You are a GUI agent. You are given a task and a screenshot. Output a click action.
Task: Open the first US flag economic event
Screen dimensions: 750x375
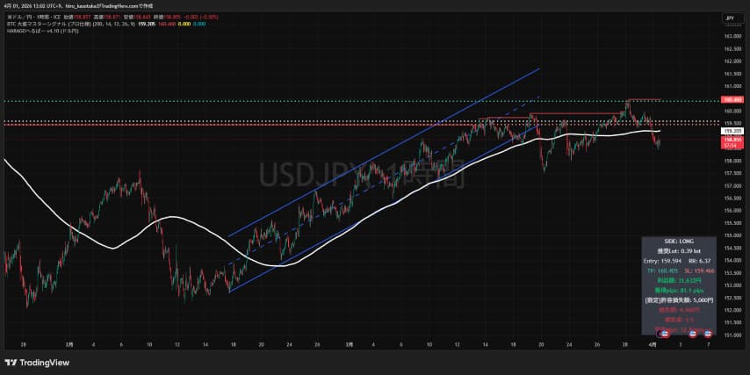[x=665, y=334]
